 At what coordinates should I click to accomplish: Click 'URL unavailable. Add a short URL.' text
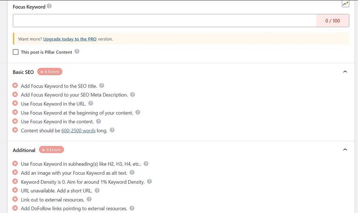(57, 191)
